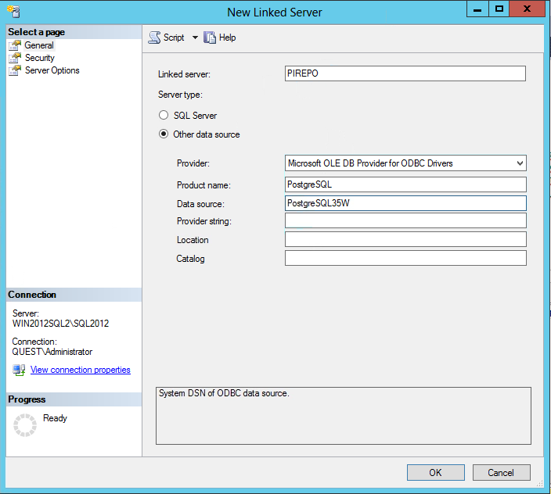Viewport: 551px width, 494px height.
Task: Click the Script toolbar icon
Action: 154,38
